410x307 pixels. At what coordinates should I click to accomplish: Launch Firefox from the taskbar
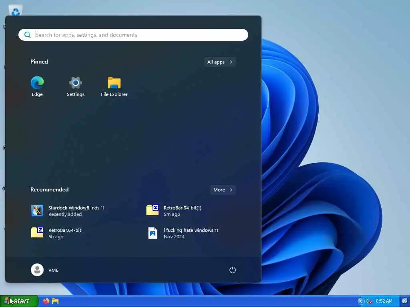46,301
